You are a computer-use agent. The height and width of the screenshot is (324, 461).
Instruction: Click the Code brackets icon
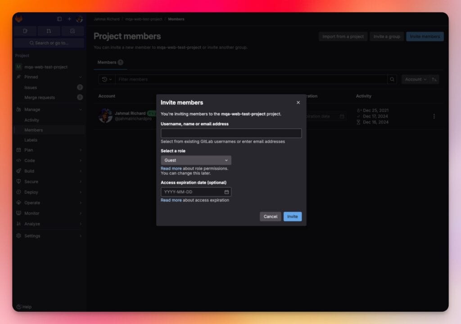pos(19,160)
